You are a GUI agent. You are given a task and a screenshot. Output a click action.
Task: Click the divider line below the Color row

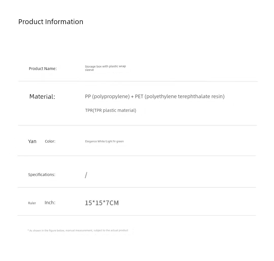click(x=136, y=156)
